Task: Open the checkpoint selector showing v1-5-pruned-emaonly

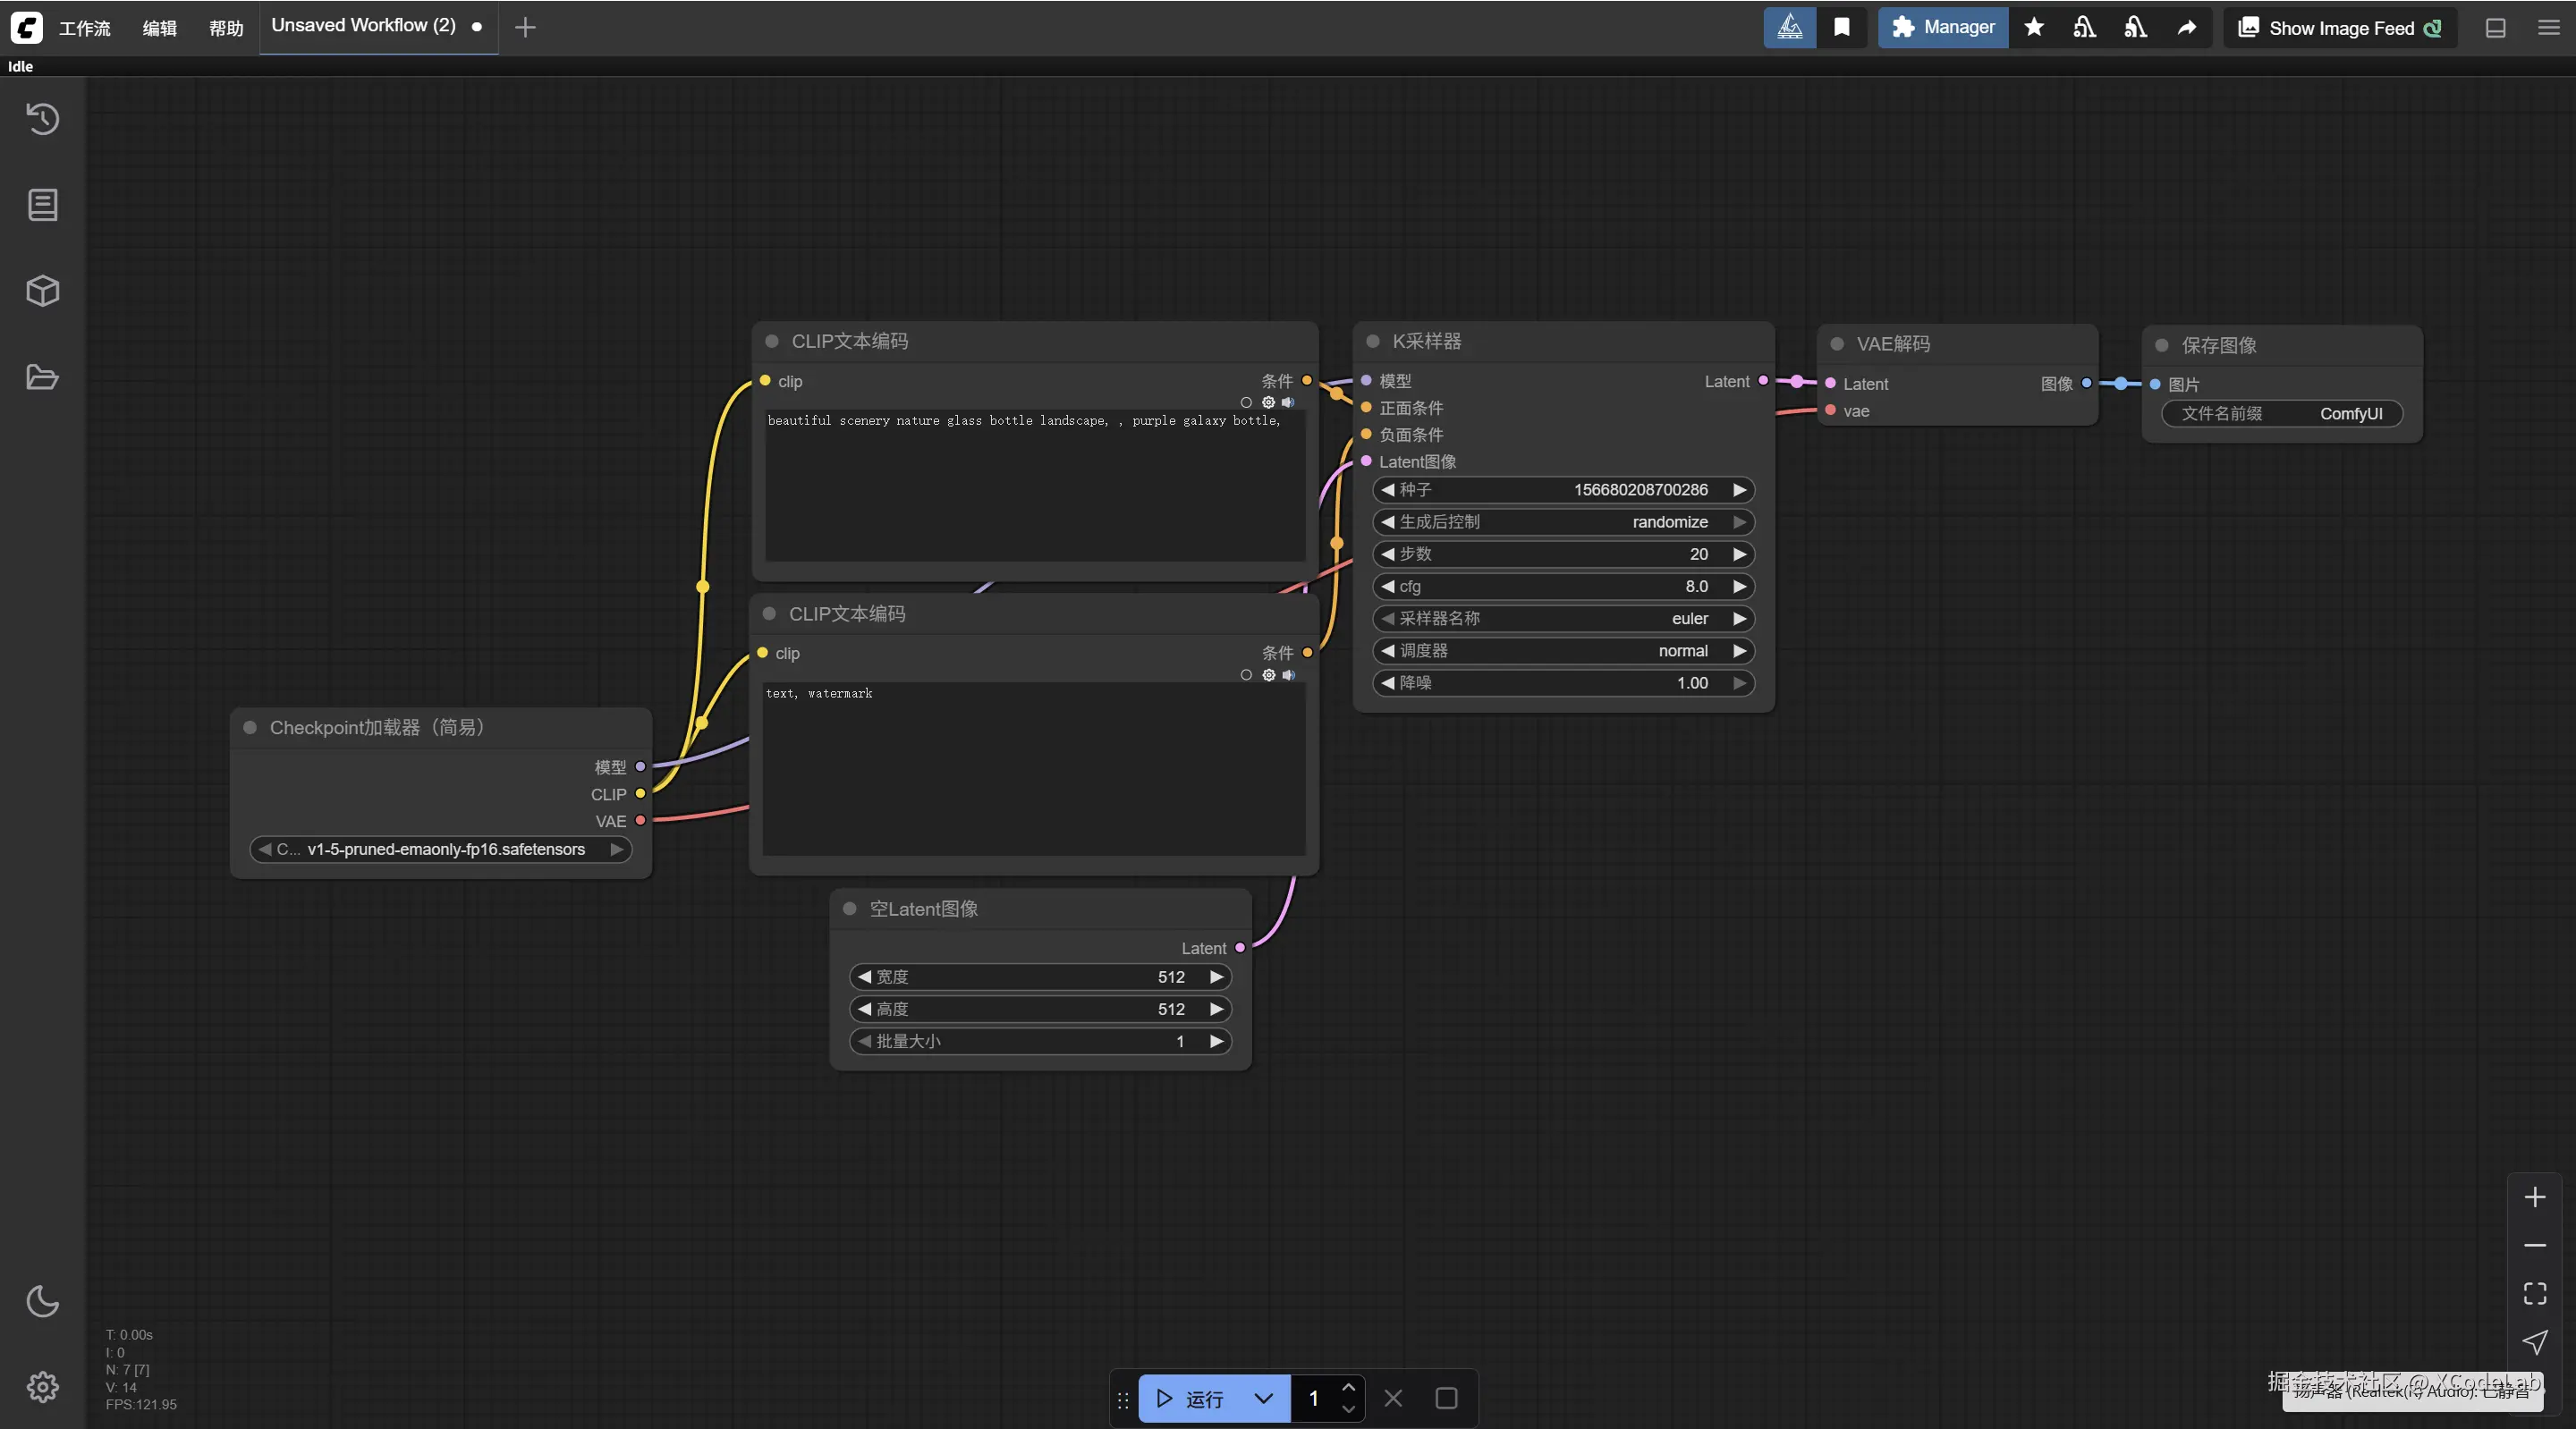Action: 440,849
